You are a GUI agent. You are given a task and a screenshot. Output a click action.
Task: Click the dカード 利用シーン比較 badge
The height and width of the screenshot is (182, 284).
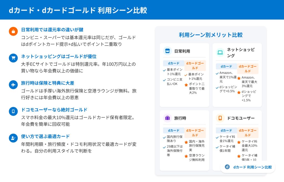click(247, 167)
